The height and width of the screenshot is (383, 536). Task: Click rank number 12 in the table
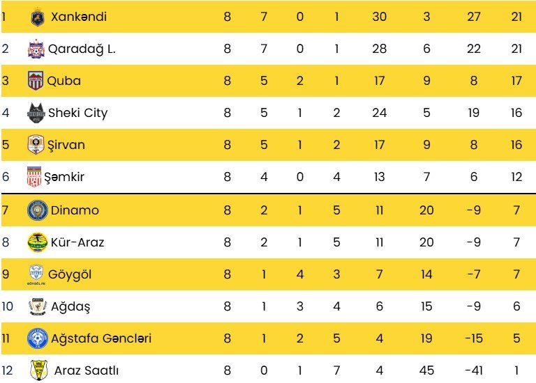tap(7, 371)
